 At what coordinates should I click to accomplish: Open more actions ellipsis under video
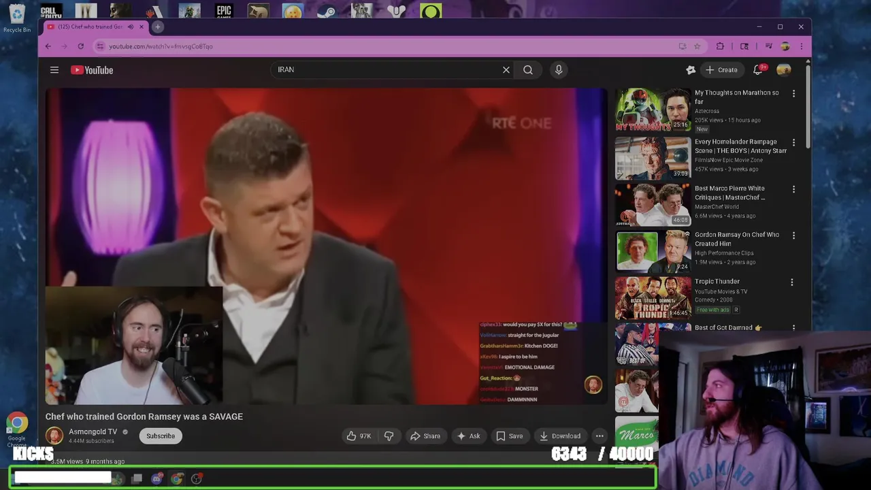(599, 436)
